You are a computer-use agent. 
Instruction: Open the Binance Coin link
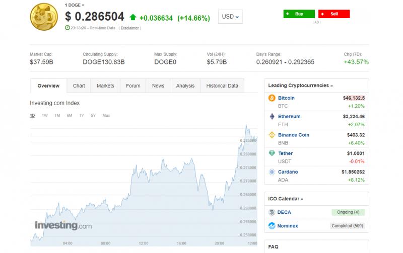pyautogui.click(x=294, y=135)
